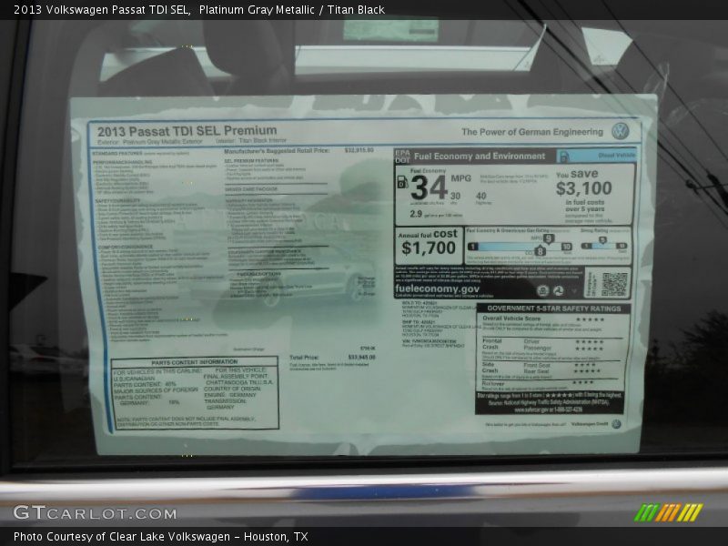Click the Government 5-Star Safety Ratings header

click(x=553, y=308)
